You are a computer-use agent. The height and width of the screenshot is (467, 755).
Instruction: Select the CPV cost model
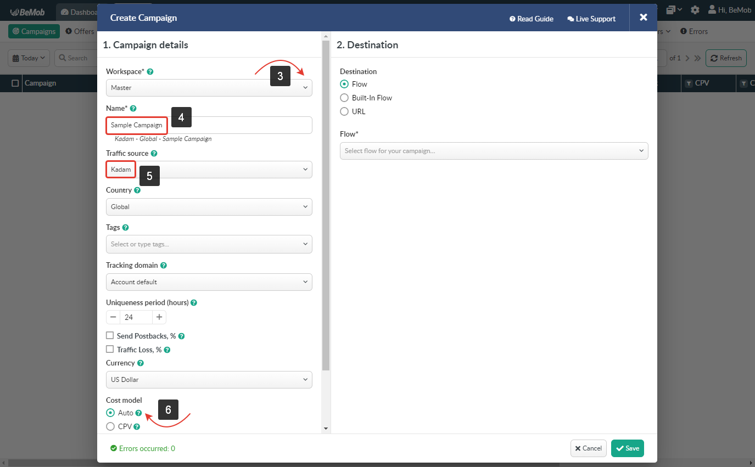110,426
